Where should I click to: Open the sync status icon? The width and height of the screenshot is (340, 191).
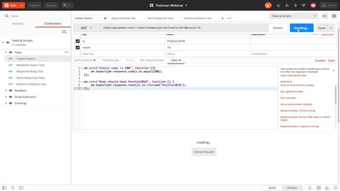[x=268, y=5]
